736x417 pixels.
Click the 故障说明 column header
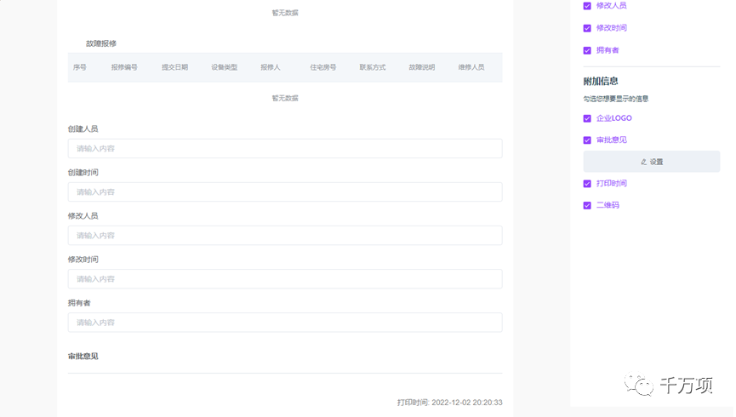click(421, 67)
